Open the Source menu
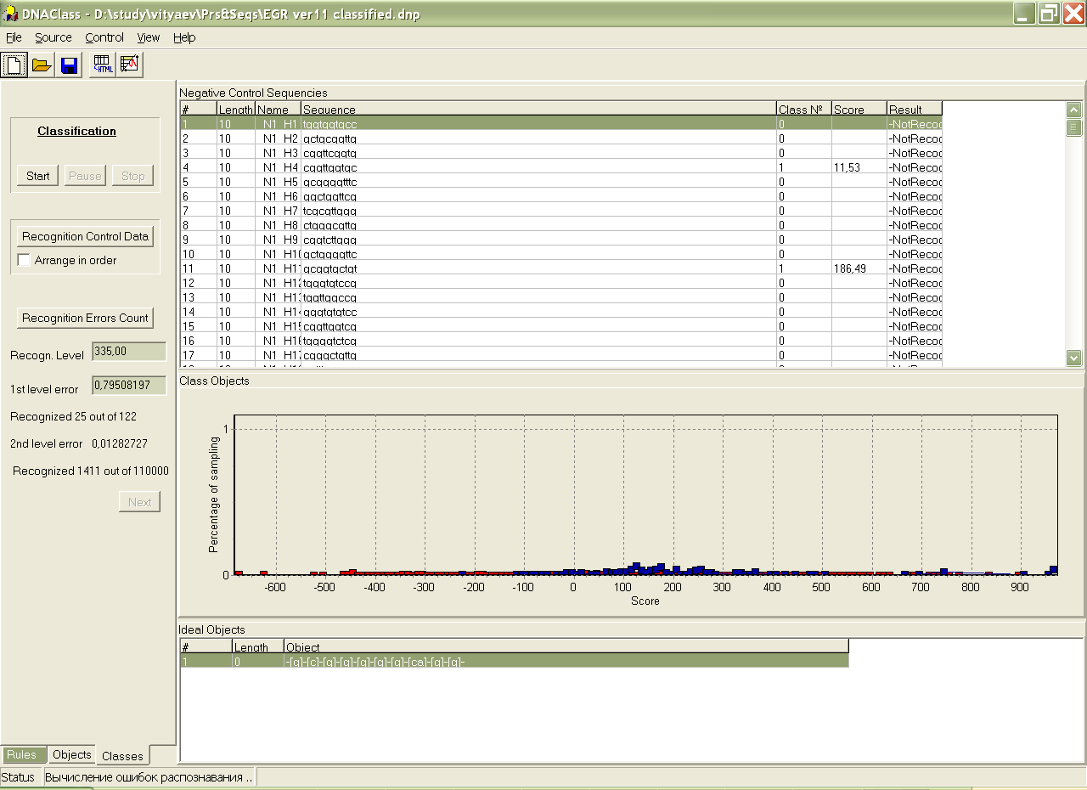Screen dimensions: 1087x790 53,37
